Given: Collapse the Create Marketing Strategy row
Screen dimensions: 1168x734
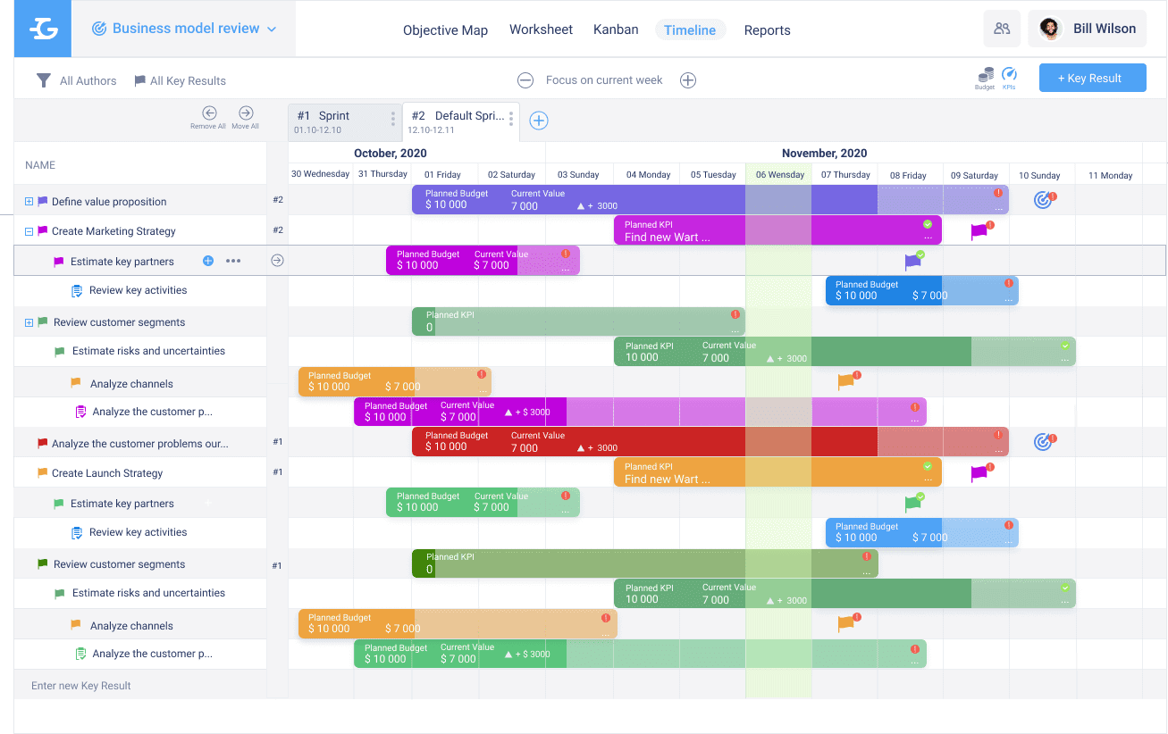Looking at the screenshot, I should (29, 231).
